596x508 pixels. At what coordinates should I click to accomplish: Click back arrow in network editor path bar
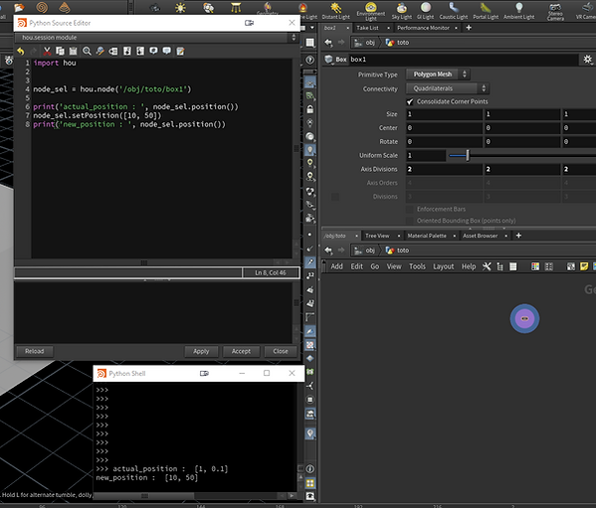click(x=328, y=251)
